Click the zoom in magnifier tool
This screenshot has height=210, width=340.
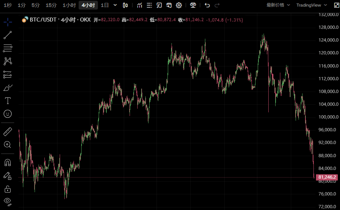[x=8, y=144]
